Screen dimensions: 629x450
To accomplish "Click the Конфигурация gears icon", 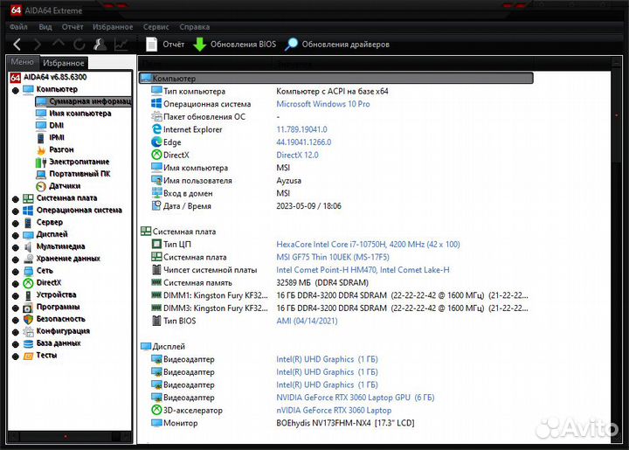I will 28,331.
